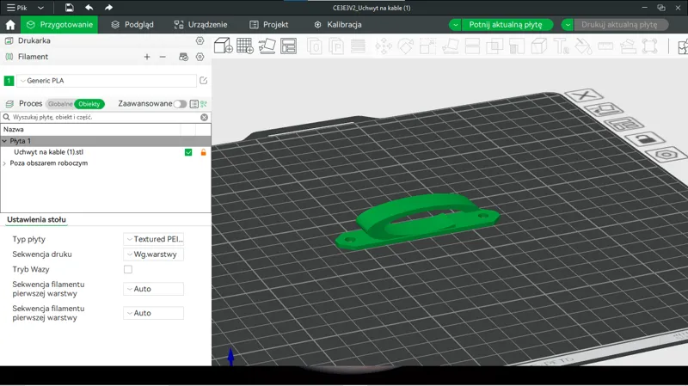688x386 pixels.
Task: Undo the last action
Action: pos(89,8)
